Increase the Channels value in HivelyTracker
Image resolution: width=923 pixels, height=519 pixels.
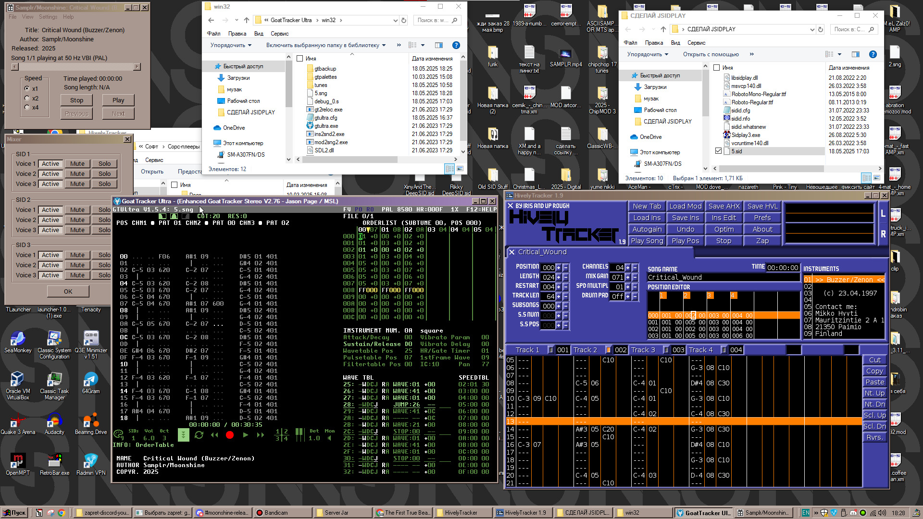click(x=627, y=268)
